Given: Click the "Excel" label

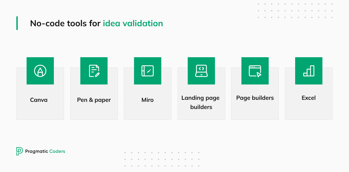Looking at the screenshot, I should pyautogui.click(x=309, y=98).
